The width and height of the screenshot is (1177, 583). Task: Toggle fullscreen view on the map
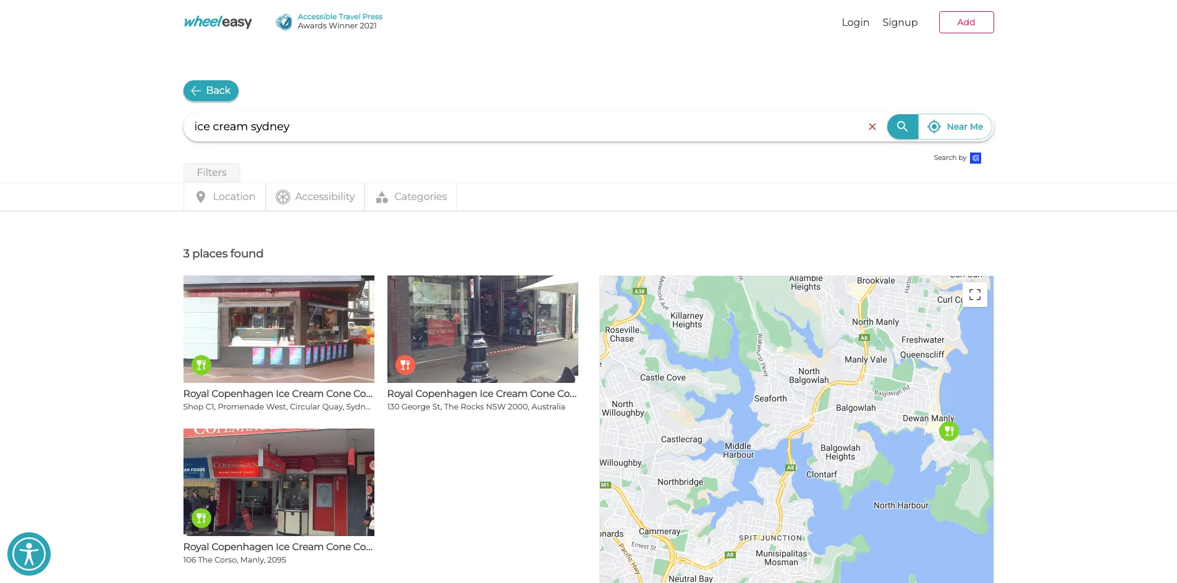click(974, 295)
